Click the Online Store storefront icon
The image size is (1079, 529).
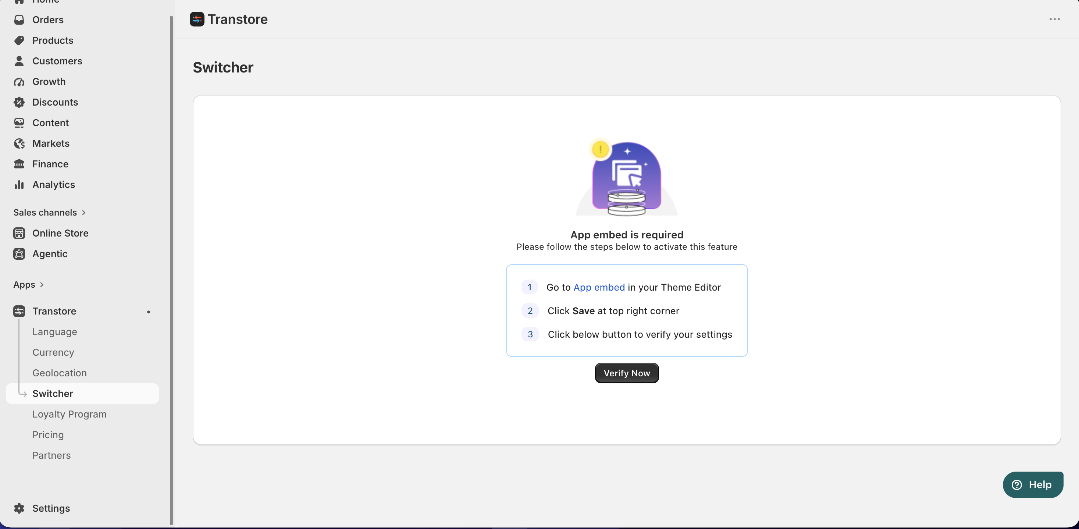pyautogui.click(x=19, y=233)
